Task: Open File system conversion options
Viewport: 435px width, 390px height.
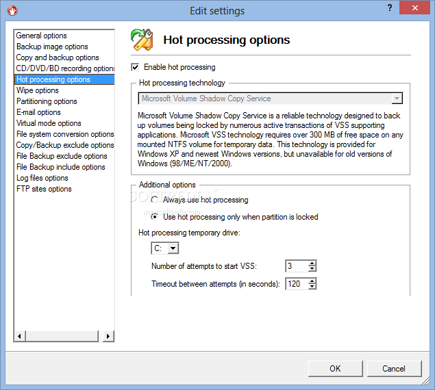Action: 65,134
